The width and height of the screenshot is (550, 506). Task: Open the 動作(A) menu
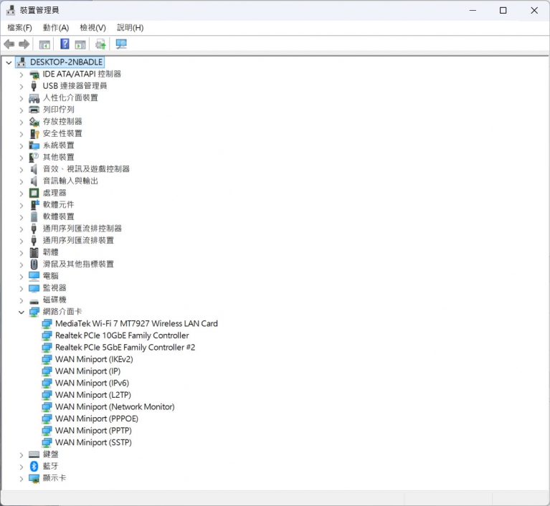point(56,27)
